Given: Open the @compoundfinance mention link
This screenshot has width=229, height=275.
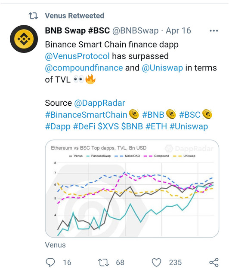Looking at the screenshot, I should tap(84, 68).
